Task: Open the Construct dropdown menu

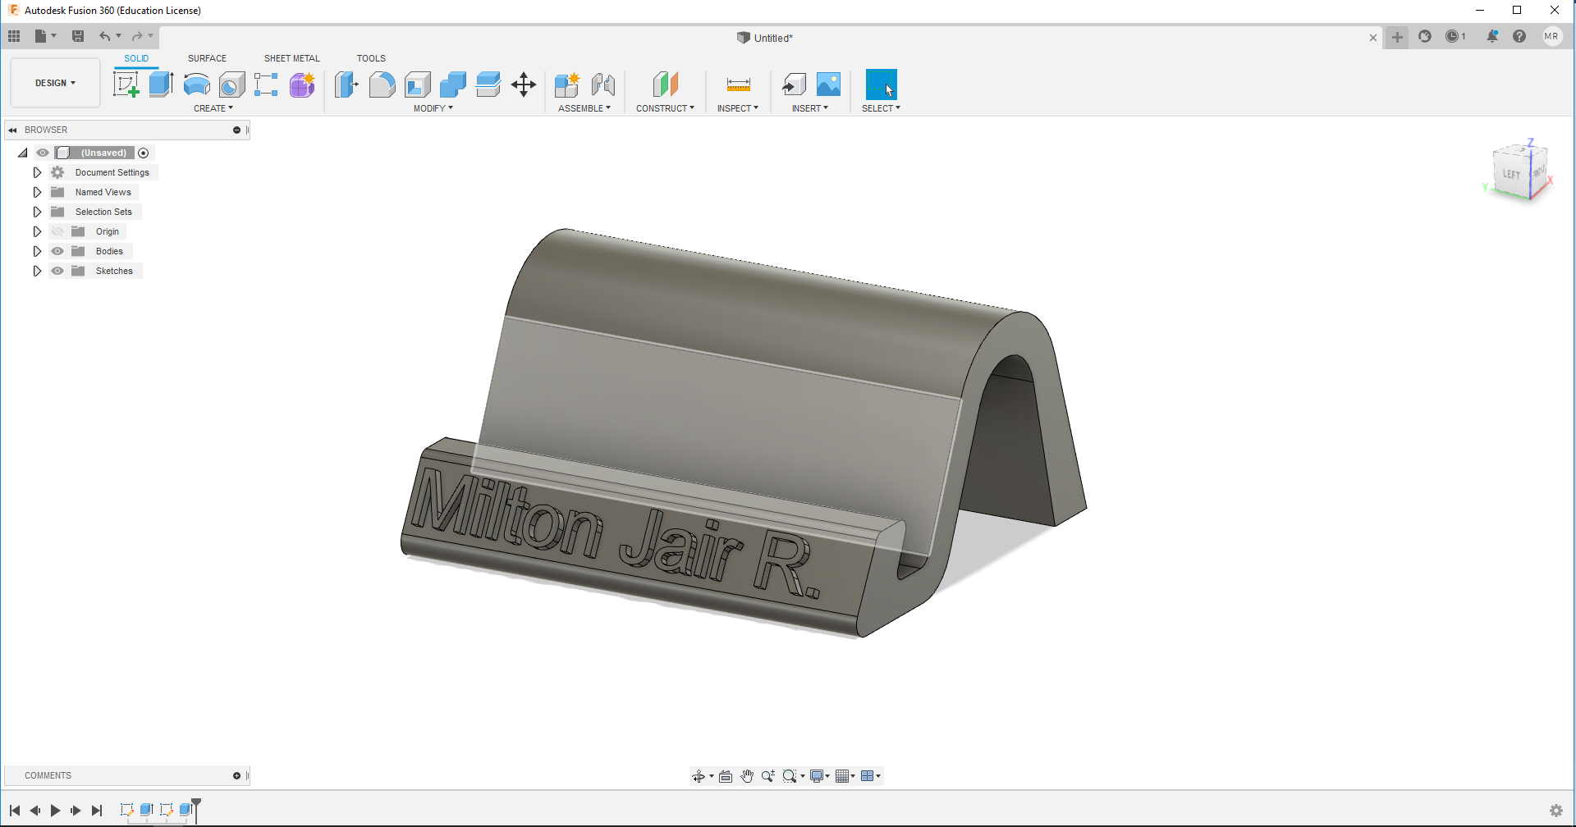Action: (665, 108)
